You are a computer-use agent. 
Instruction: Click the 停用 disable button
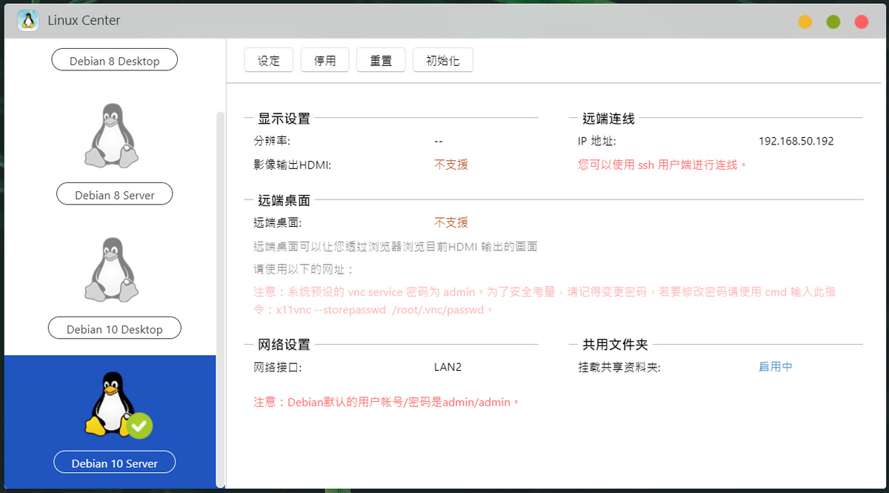coord(325,61)
